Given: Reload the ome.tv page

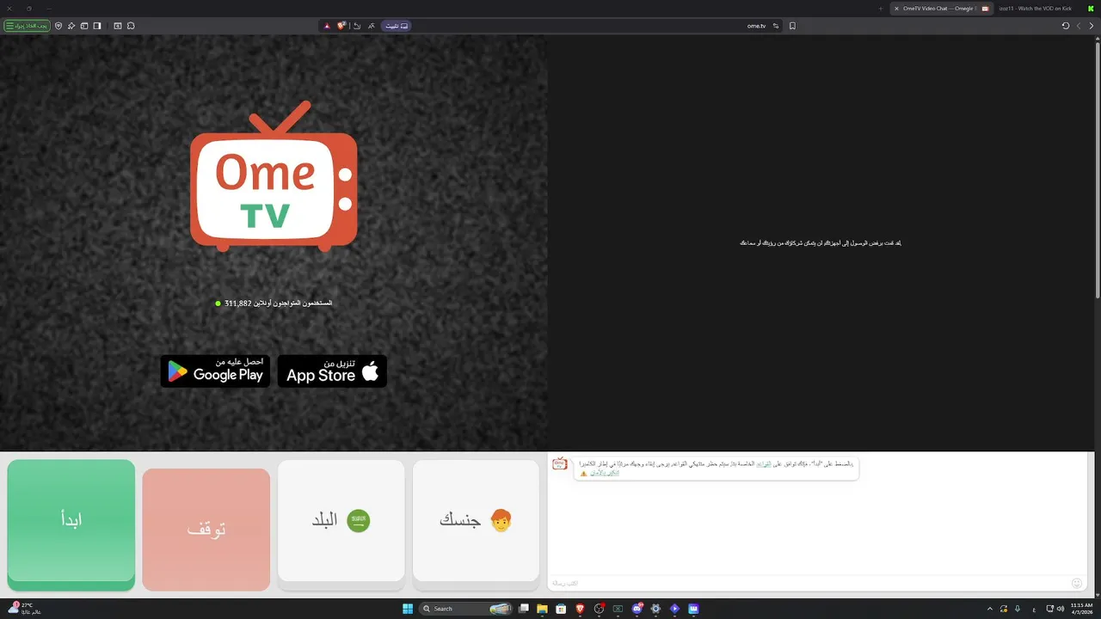Looking at the screenshot, I should coord(1066,26).
